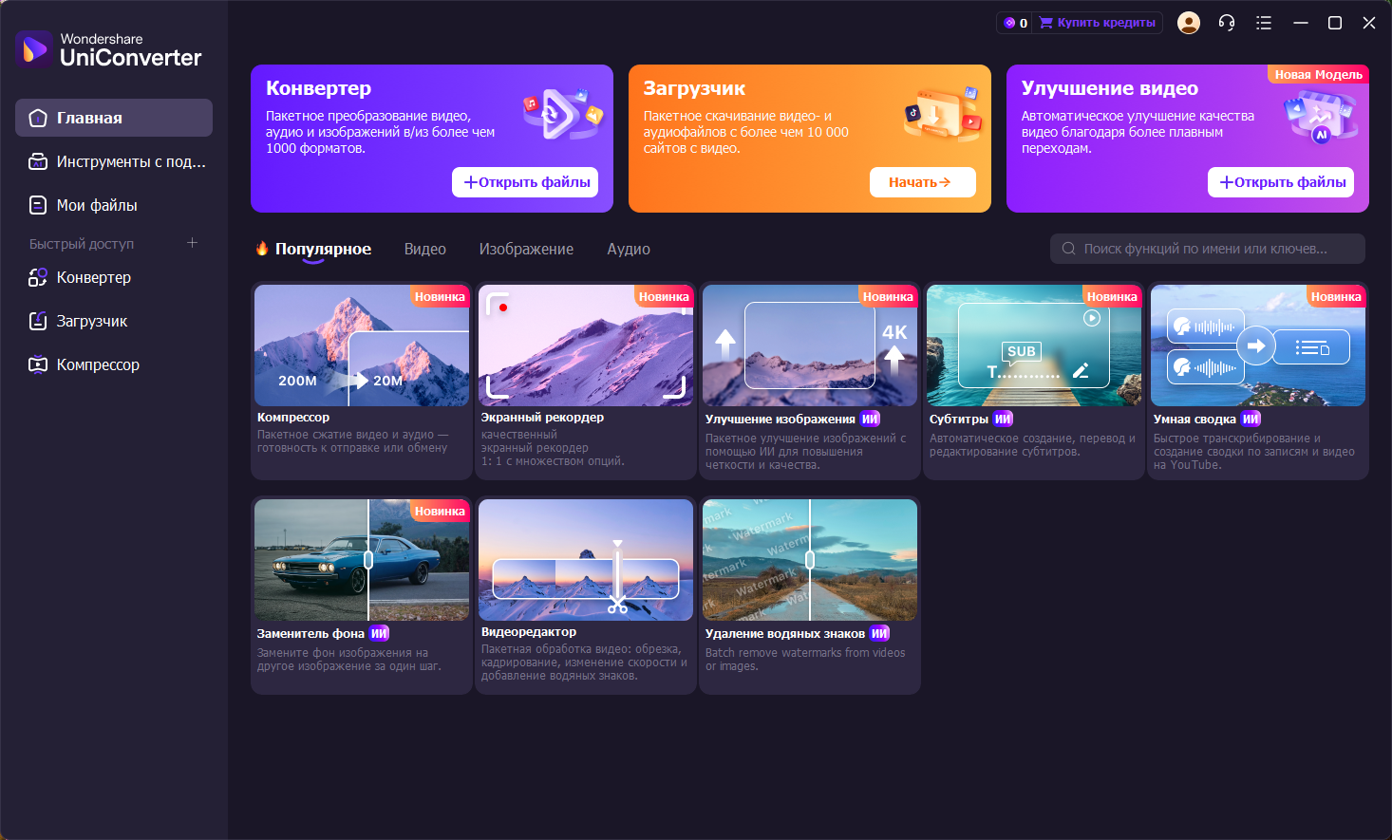Select the Аудио tab
This screenshot has height=840, width=1392.
coord(629,249)
